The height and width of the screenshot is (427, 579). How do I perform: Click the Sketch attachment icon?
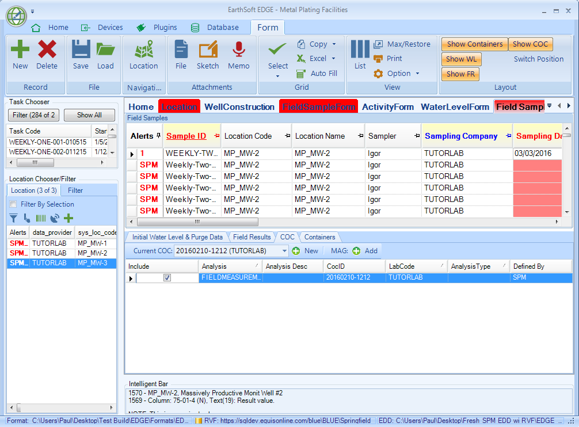(x=208, y=50)
